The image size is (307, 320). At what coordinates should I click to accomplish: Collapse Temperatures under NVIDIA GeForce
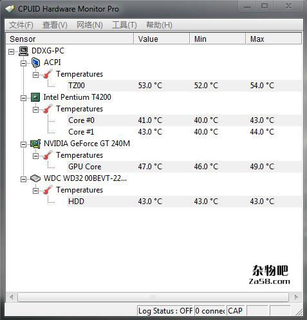click(35, 156)
